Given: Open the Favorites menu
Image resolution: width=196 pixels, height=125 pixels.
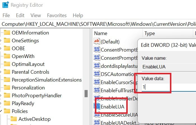Looking at the screenshot, I should [x=57, y=15].
